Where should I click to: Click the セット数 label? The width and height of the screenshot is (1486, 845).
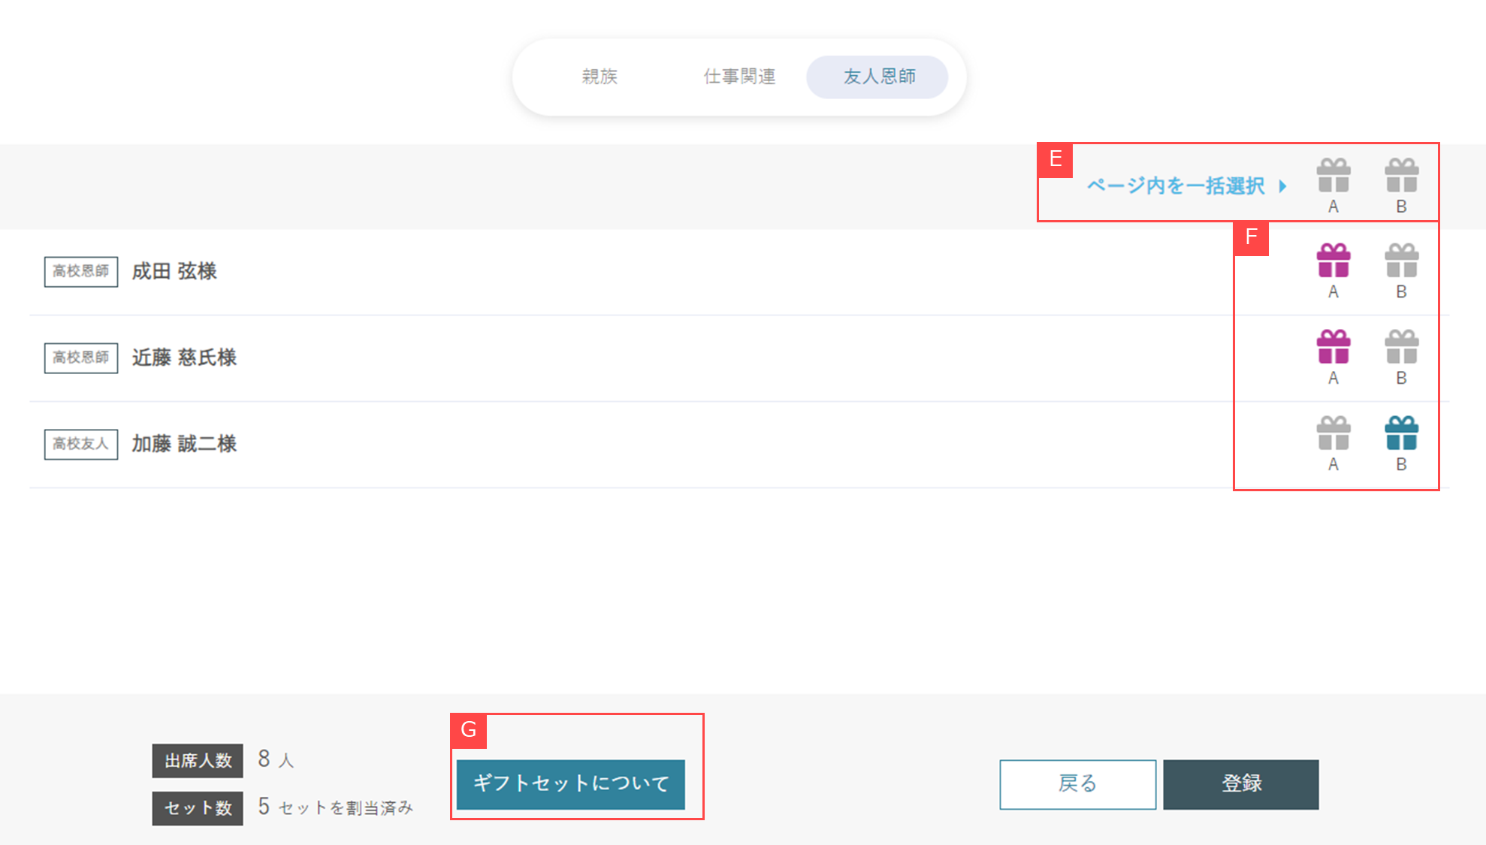[197, 808]
